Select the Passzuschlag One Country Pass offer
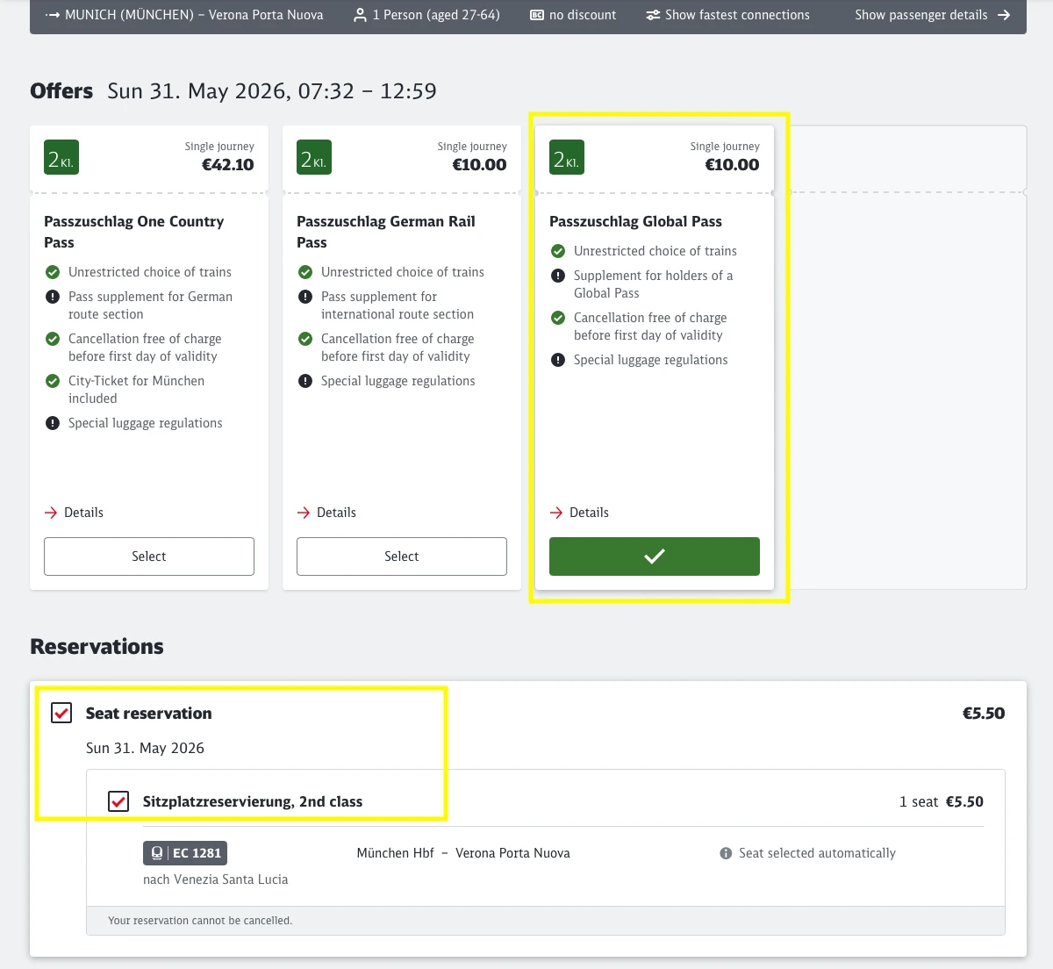The width and height of the screenshot is (1053, 969). click(149, 556)
